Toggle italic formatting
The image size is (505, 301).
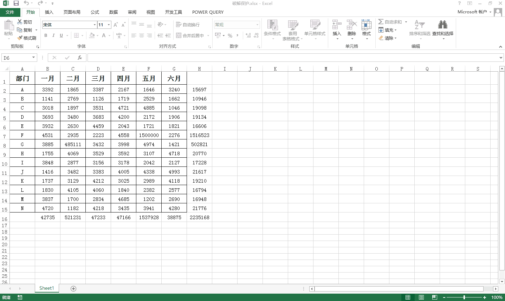coord(53,35)
